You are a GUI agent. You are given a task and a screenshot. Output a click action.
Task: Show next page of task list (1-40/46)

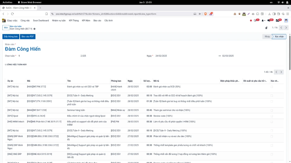(x=281, y=72)
